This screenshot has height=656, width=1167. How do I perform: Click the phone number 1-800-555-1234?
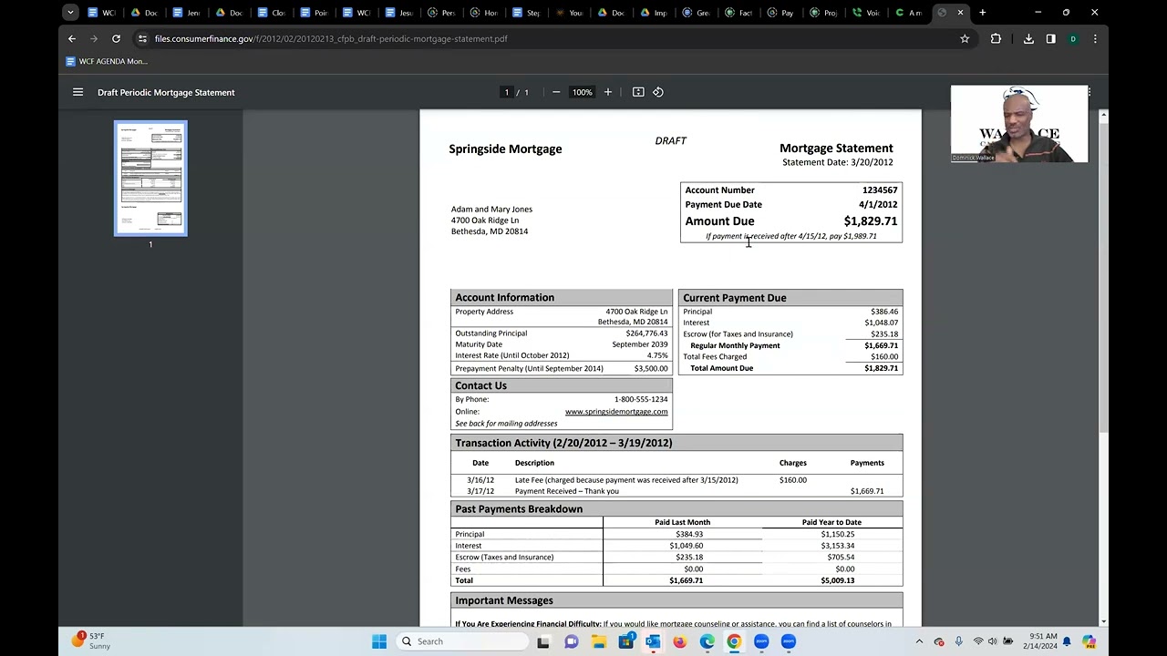coord(641,400)
